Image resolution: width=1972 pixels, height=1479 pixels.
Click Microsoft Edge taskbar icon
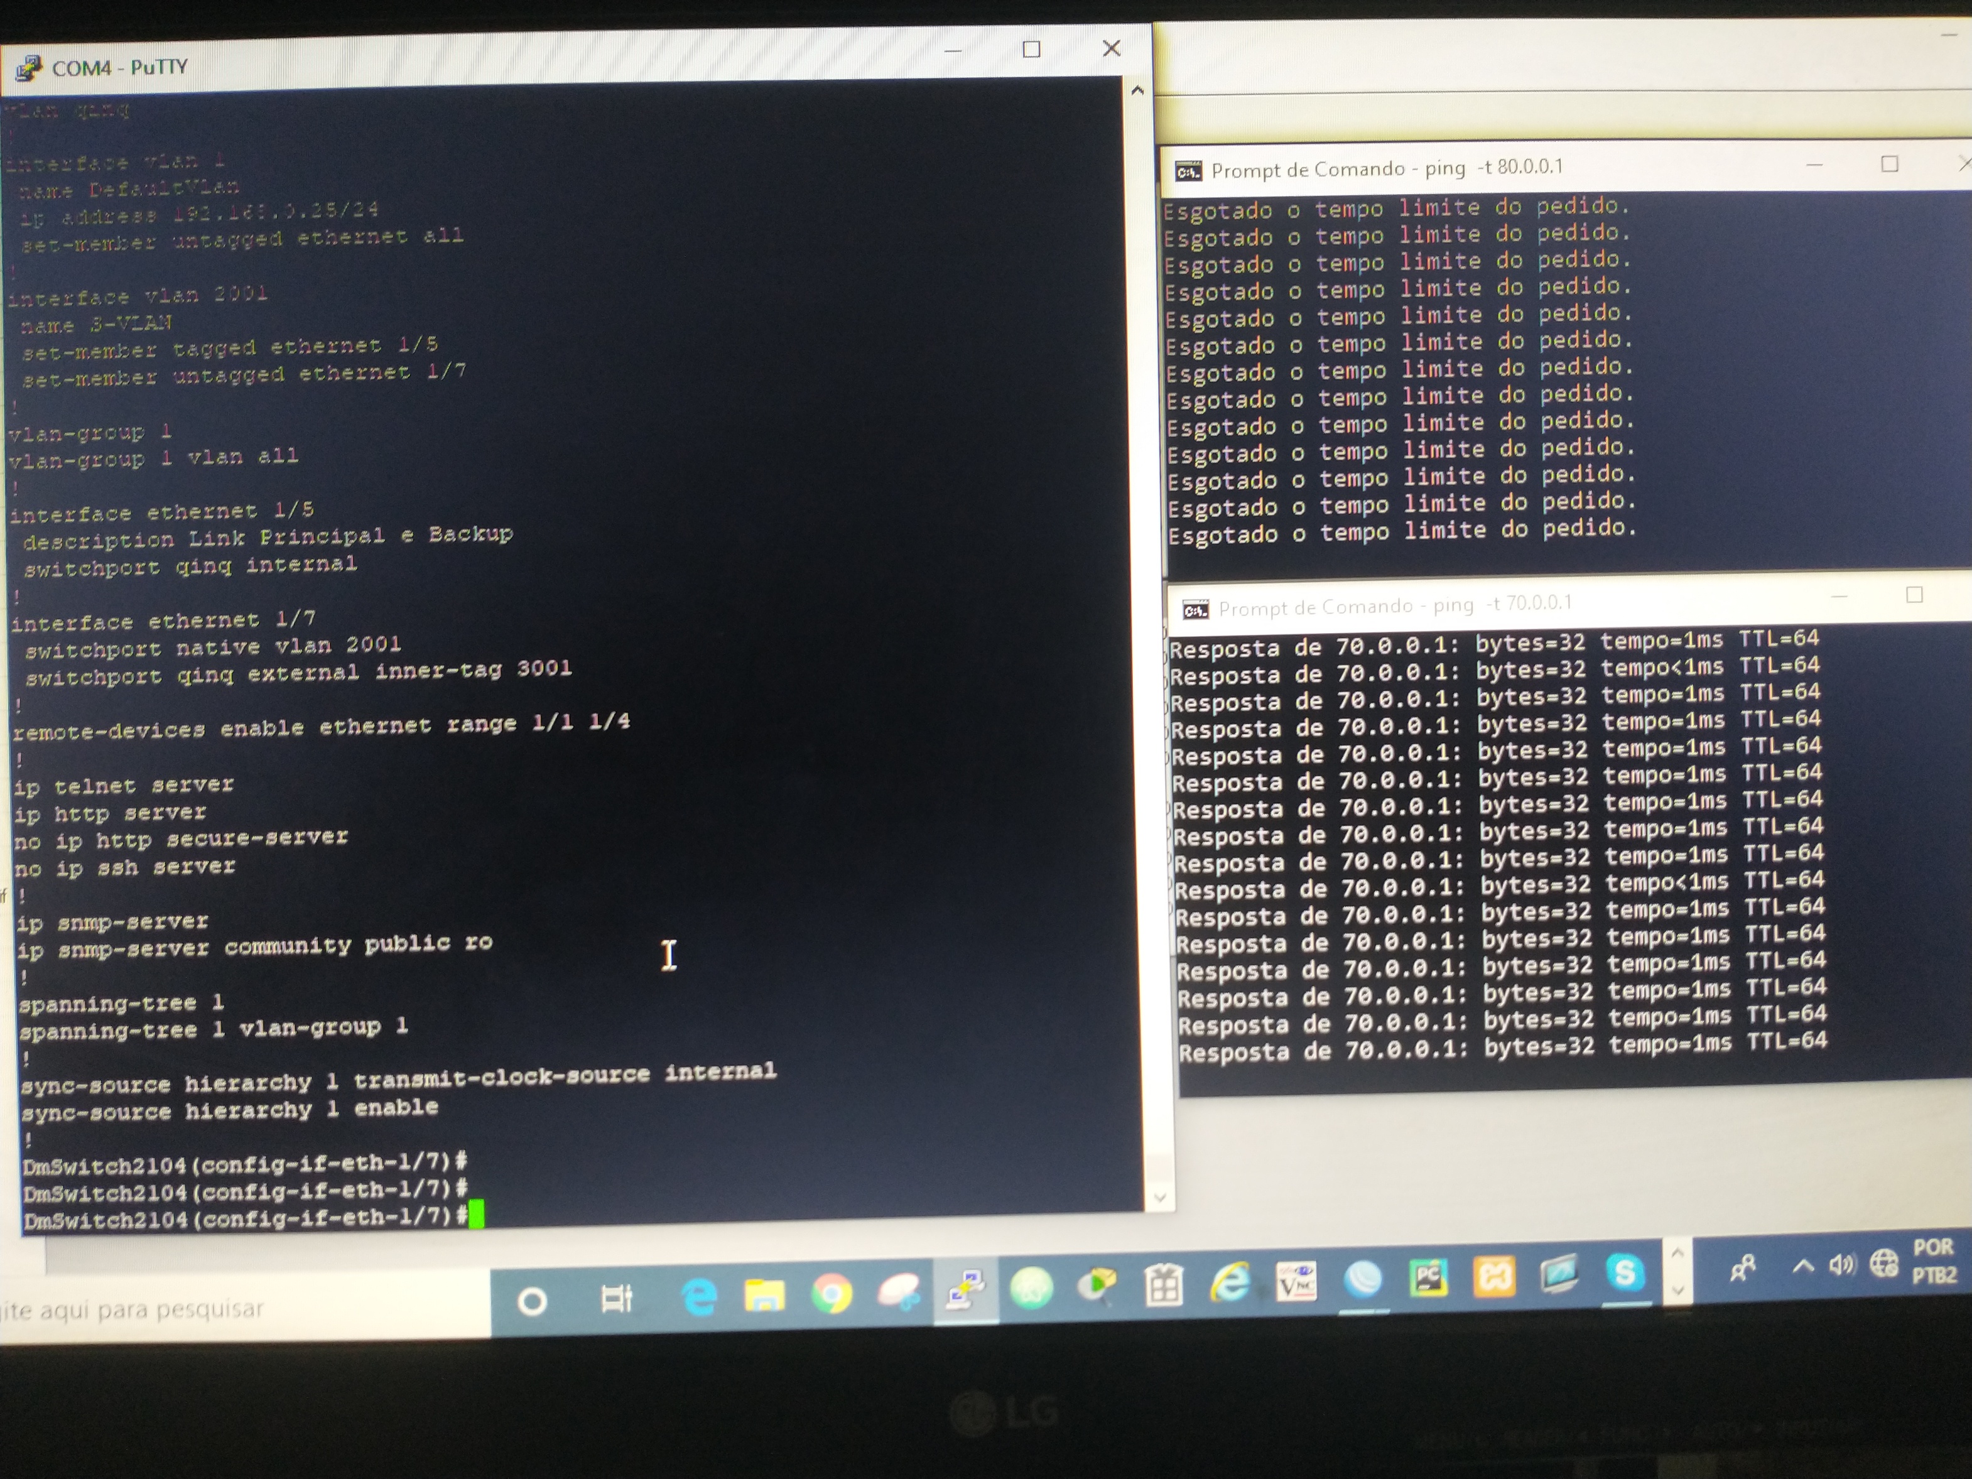coord(698,1296)
